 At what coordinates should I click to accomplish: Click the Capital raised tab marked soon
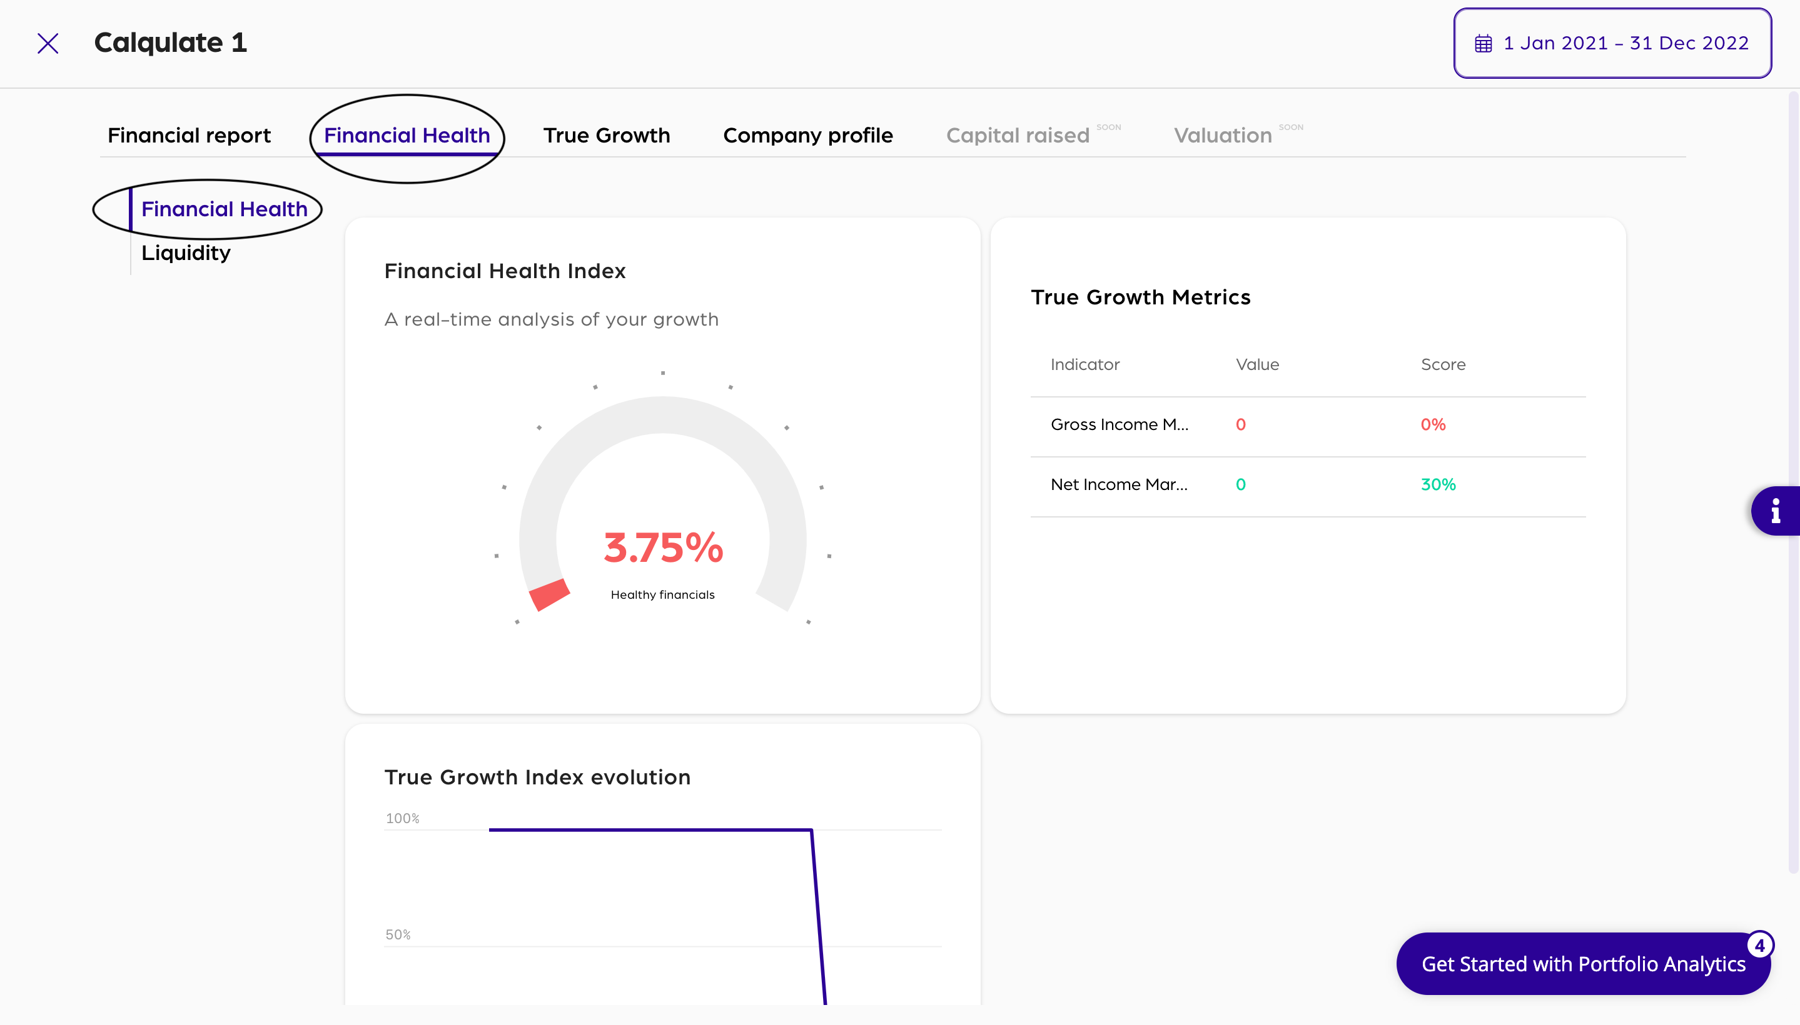click(1018, 135)
